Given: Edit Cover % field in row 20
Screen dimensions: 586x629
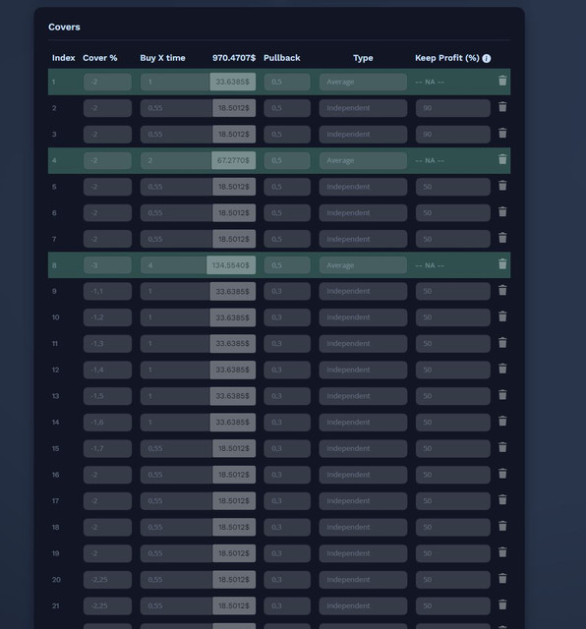Looking at the screenshot, I should pos(107,580).
